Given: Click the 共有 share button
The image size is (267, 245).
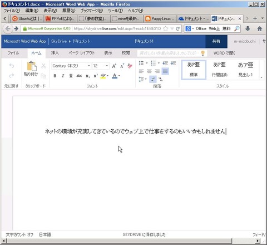Looking at the screenshot, I should coord(216,41).
